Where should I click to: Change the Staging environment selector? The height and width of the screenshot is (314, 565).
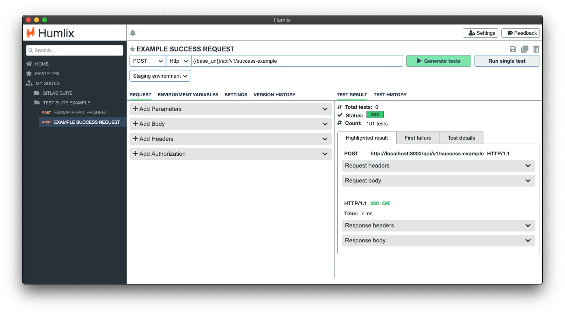pos(160,76)
